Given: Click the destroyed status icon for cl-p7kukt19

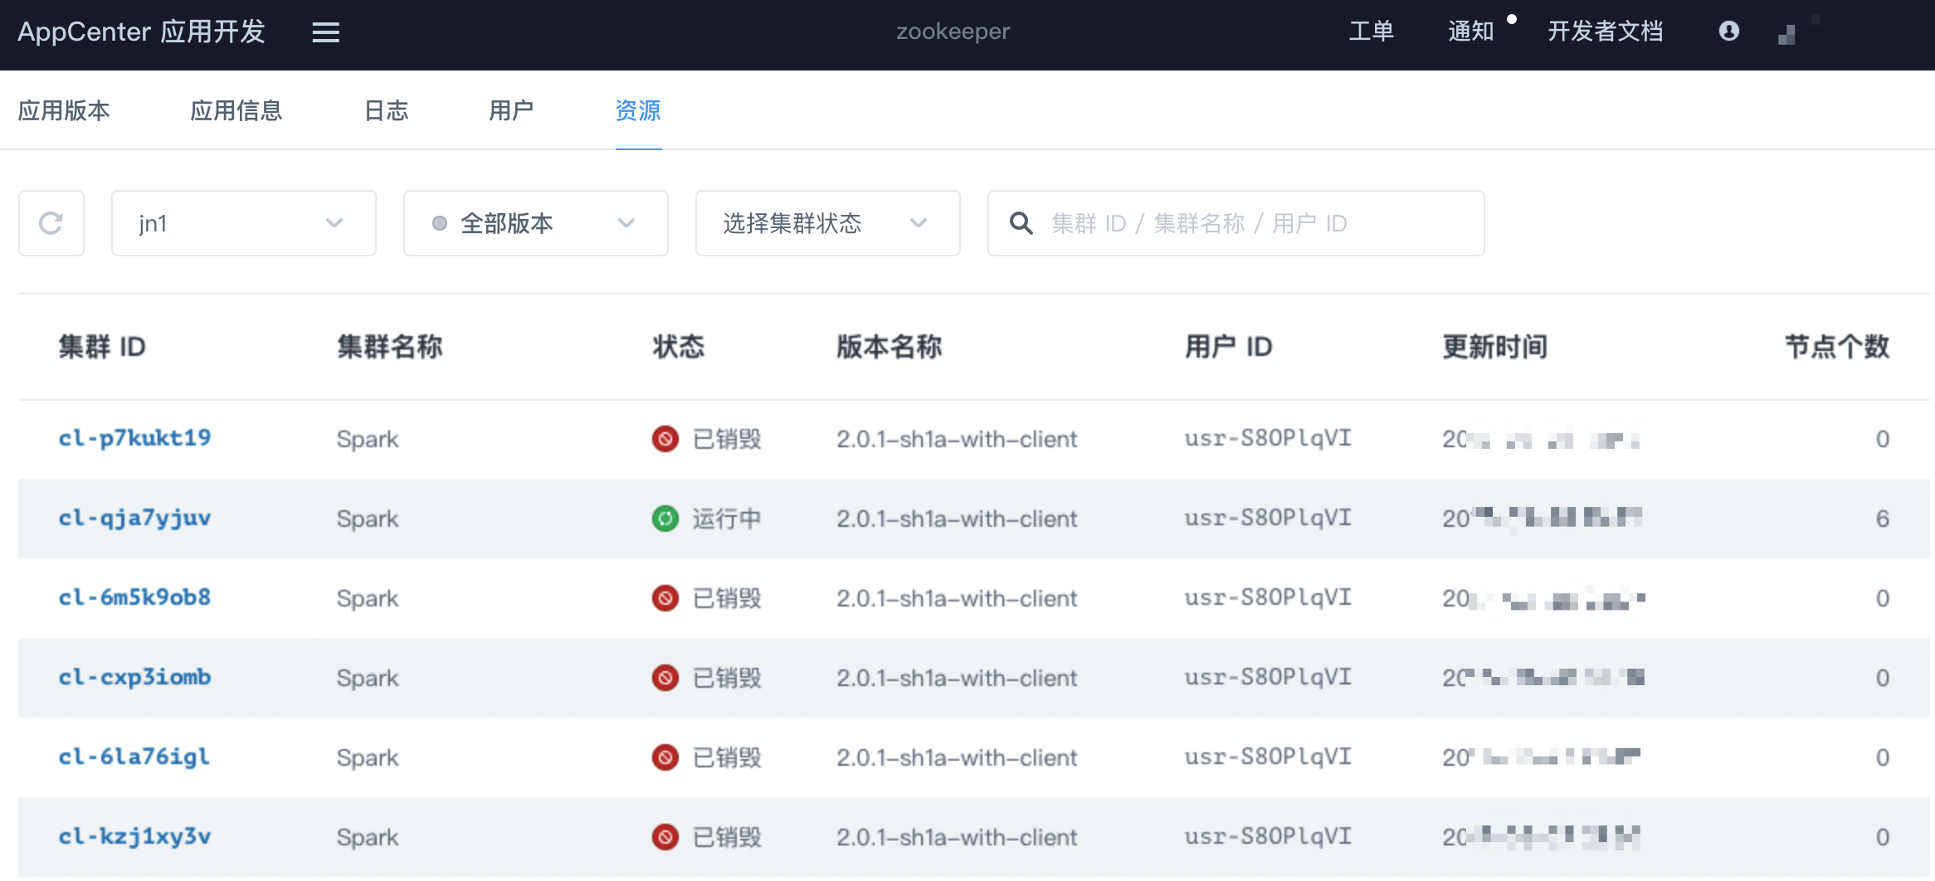Looking at the screenshot, I should (665, 438).
